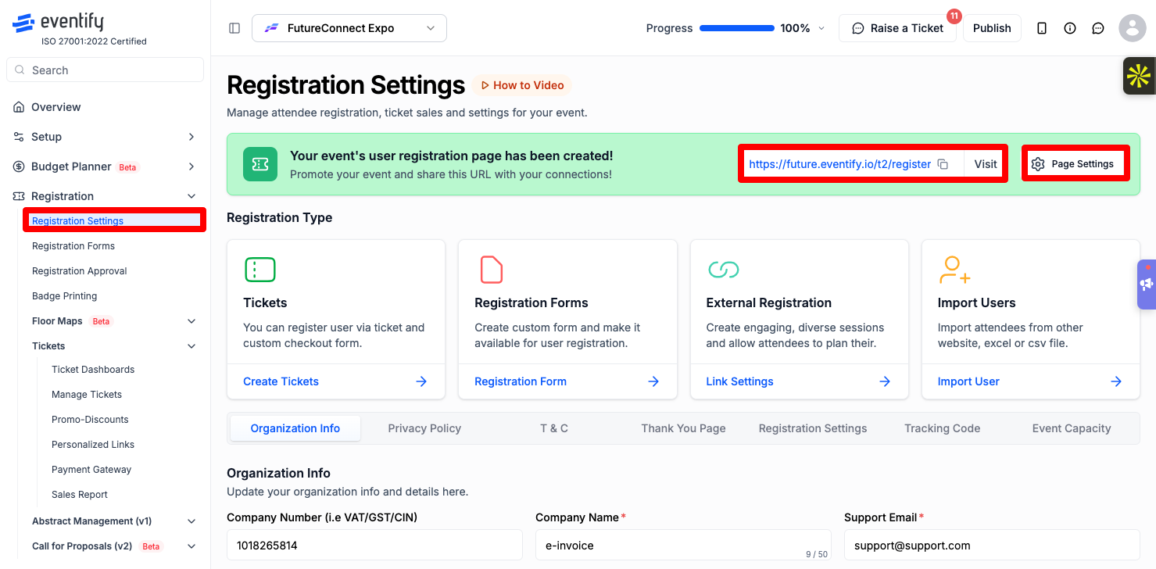1156x569 pixels.
Task: Open Manage Tickets in the sidebar
Action: (x=87, y=395)
